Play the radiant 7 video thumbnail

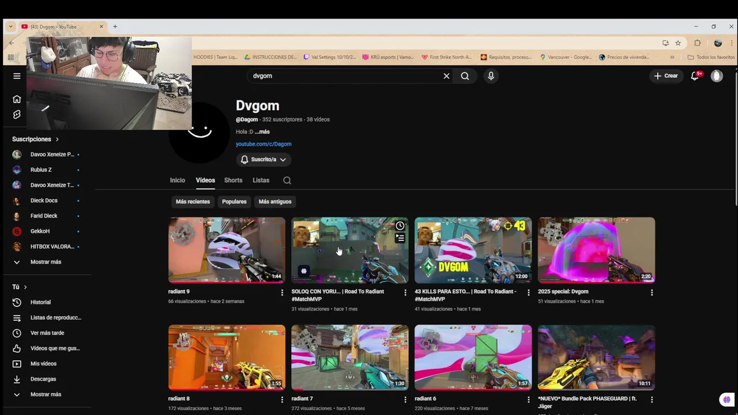(x=350, y=357)
